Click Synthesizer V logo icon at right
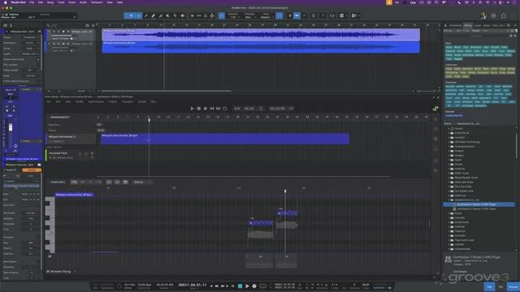The image size is (520, 292). tap(435, 108)
